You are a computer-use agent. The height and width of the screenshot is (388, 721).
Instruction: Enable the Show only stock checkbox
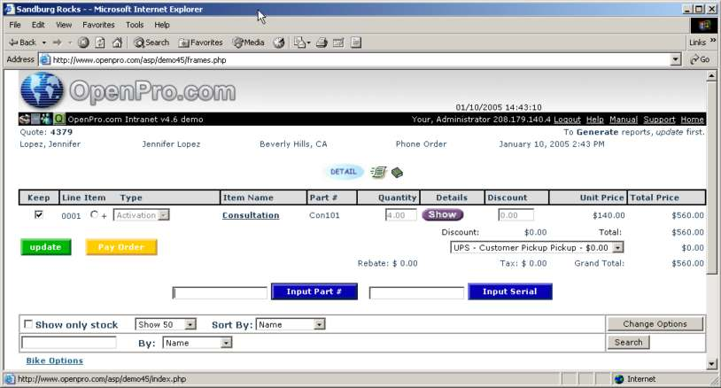[x=28, y=325]
